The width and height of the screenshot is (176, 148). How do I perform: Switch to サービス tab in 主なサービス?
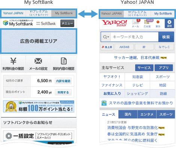144,68
